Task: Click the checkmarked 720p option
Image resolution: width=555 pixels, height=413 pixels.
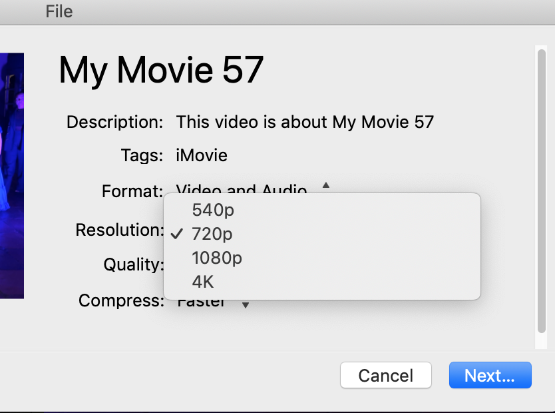Action: click(x=212, y=234)
